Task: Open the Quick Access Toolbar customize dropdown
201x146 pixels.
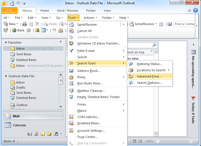Action: [x=24, y=4]
